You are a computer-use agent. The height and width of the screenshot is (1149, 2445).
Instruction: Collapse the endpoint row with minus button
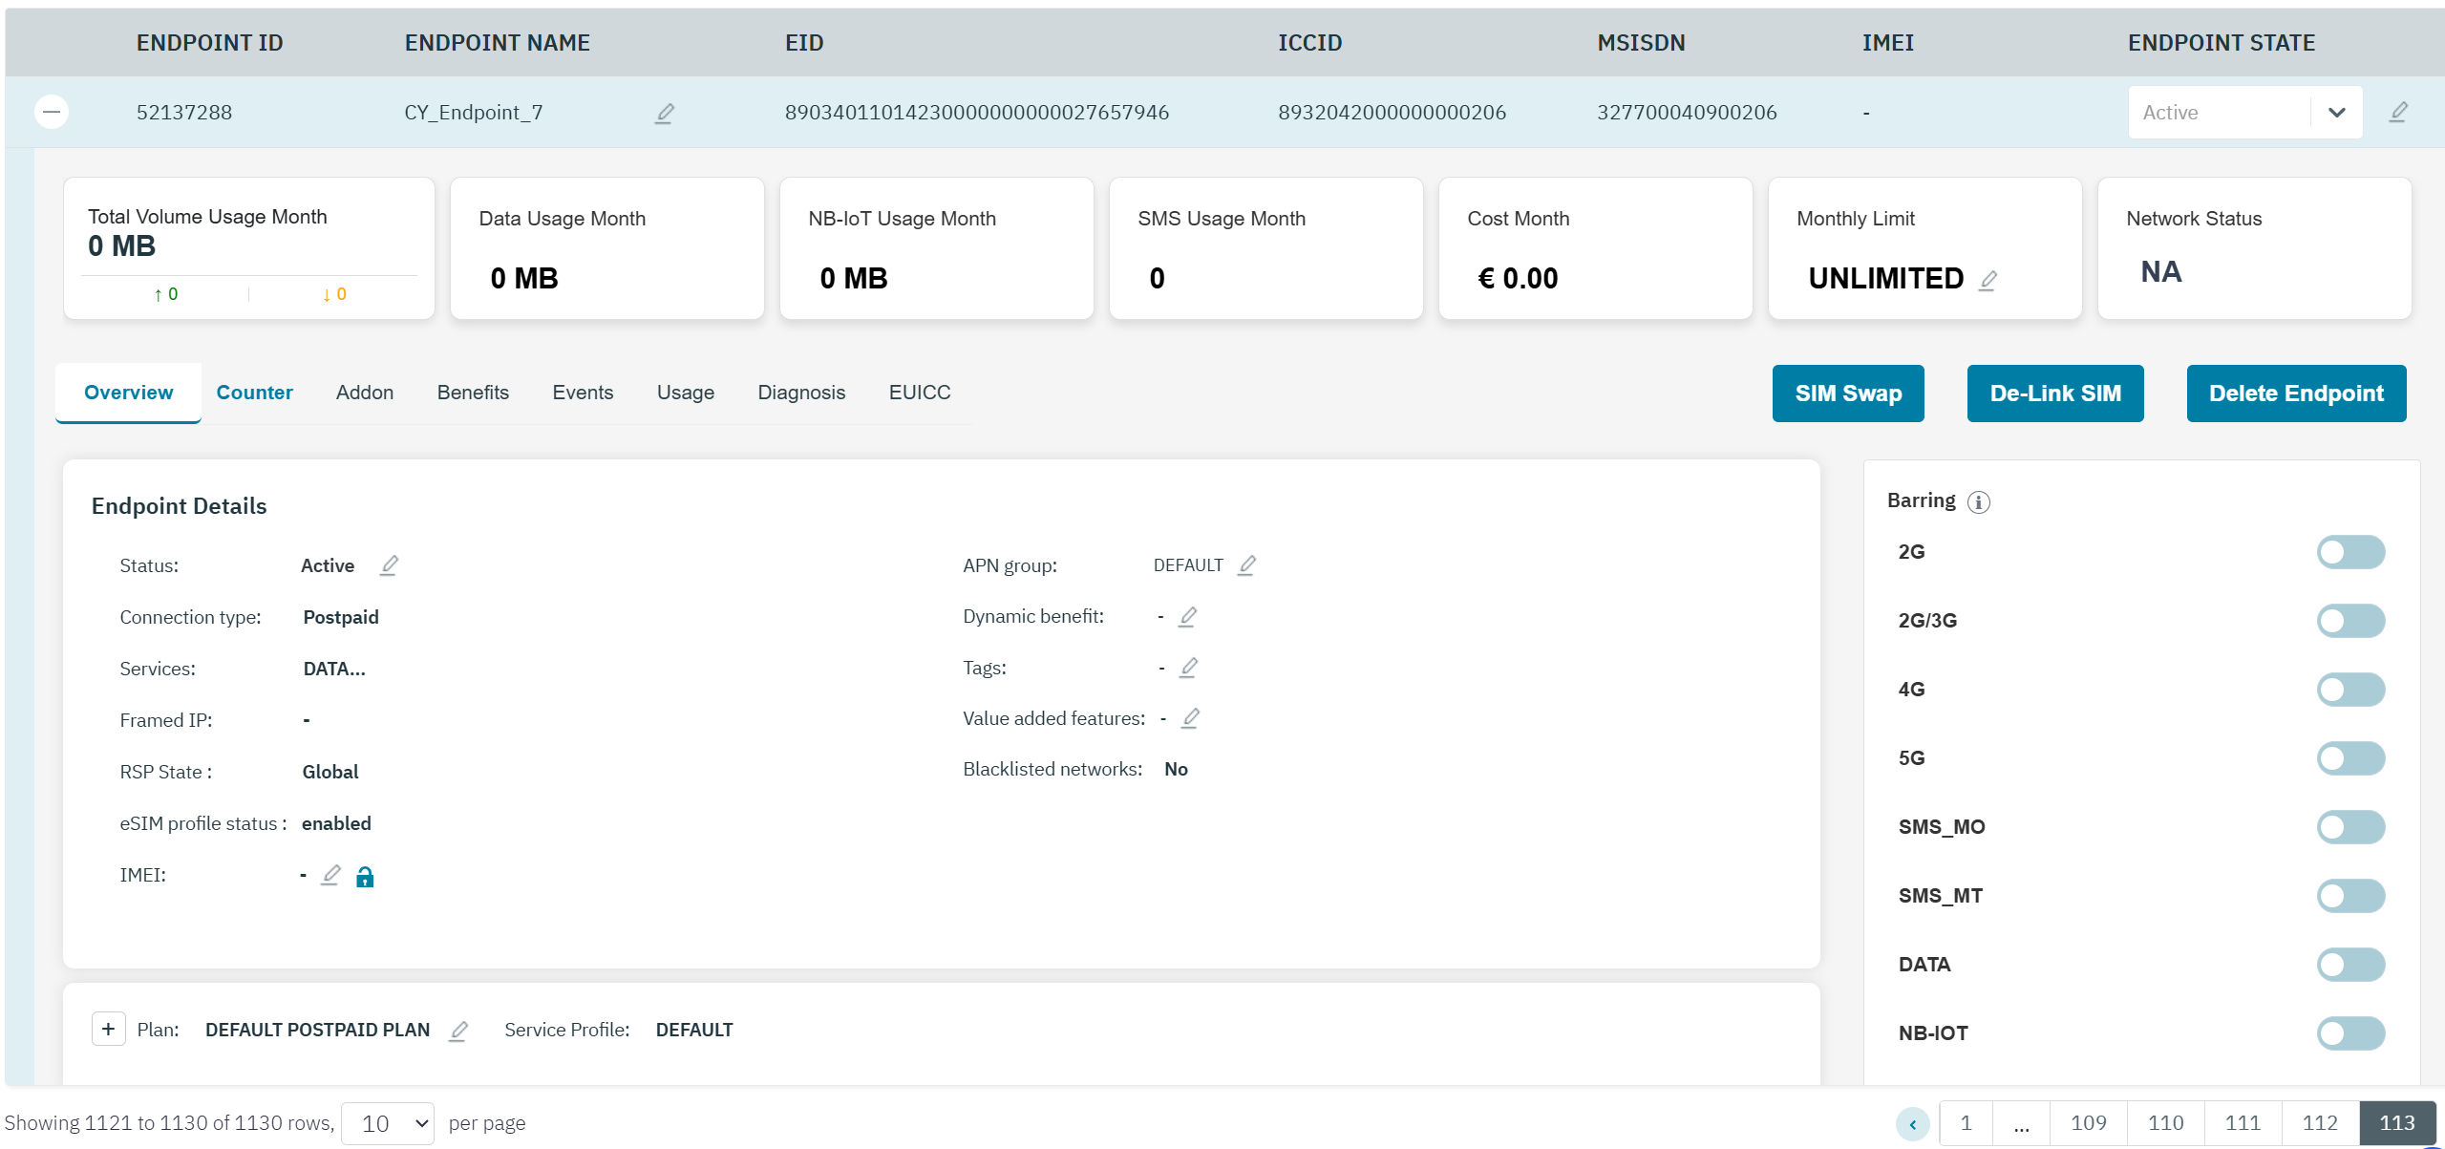52,112
